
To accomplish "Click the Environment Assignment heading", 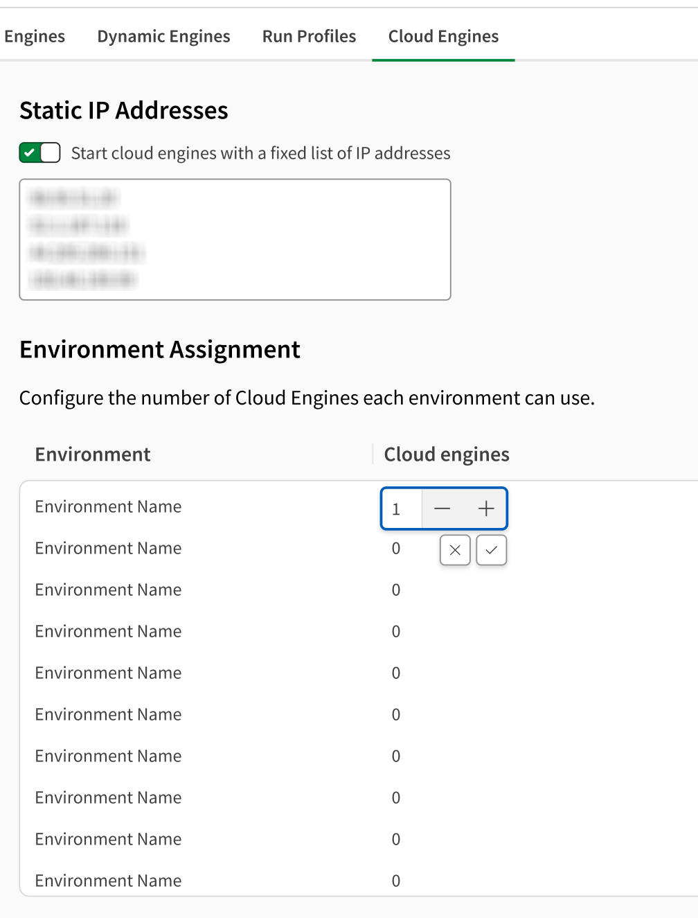I will (160, 349).
